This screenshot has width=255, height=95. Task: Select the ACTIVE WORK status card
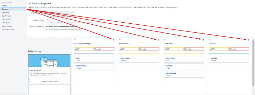139,59
